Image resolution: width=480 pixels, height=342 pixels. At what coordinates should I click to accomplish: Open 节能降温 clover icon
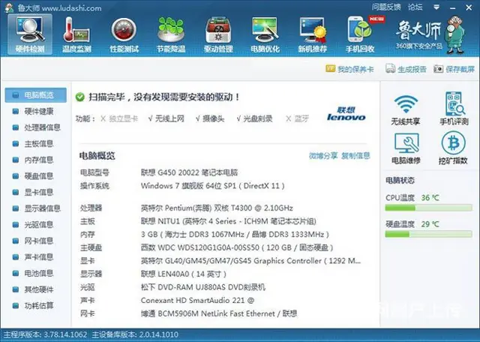[171, 34]
